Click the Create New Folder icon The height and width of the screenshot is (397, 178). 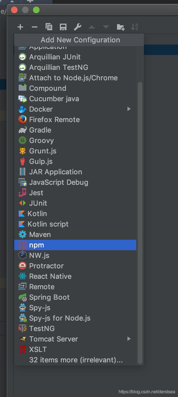click(120, 27)
